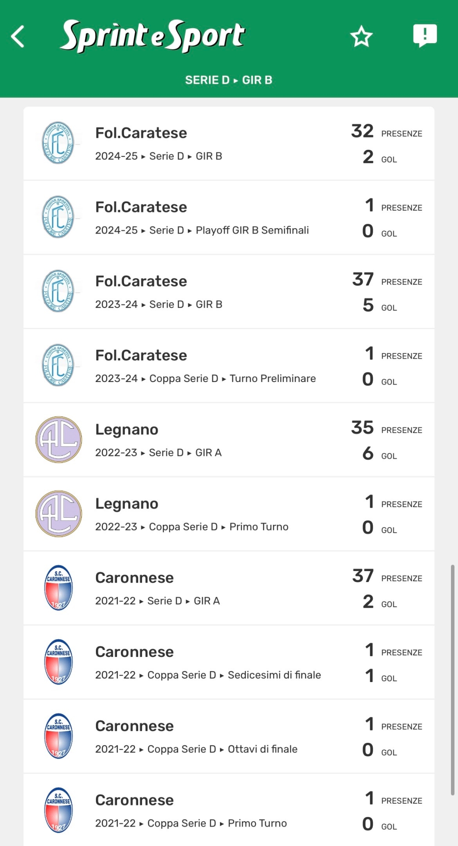The width and height of the screenshot is (458, 846).
Task: Click Caronnese crest for Sedicesimi di finale
Action: [59, 662]
